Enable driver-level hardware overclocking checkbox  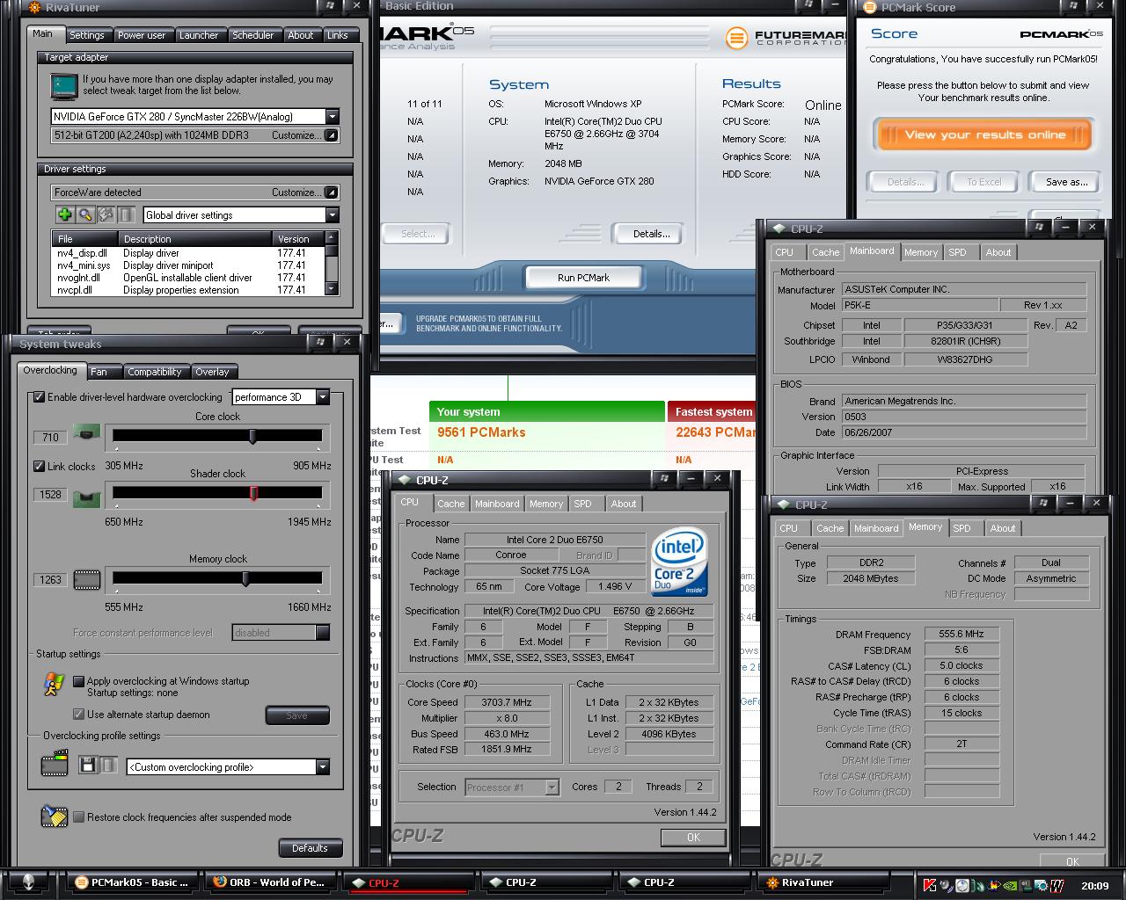[x=39, y=397]
